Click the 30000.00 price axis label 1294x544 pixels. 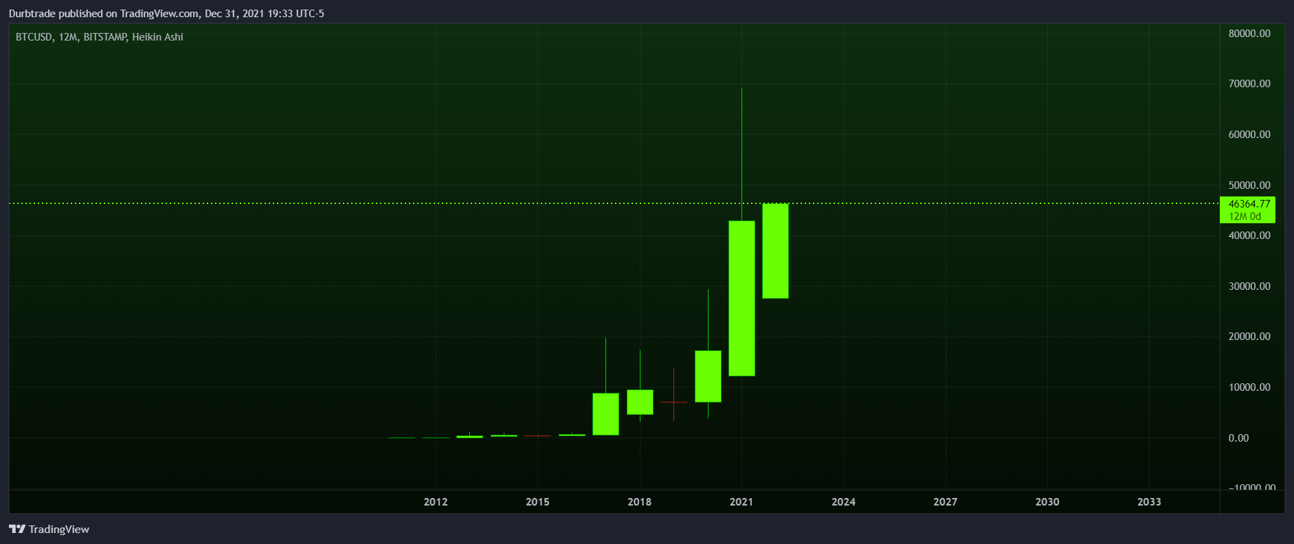click(x=1249, y=286)
